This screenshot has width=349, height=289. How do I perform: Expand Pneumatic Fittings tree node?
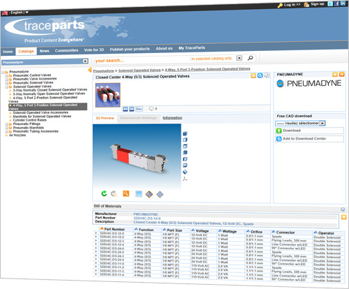[7, 124]
